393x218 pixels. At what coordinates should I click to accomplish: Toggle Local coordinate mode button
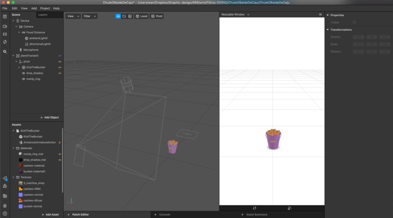(141, 16)
